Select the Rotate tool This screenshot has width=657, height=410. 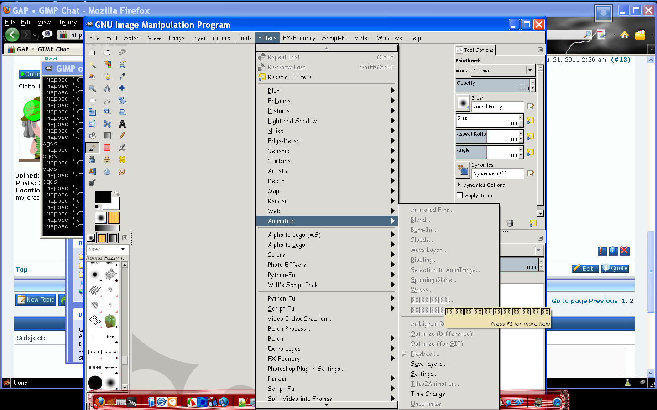coord(122,100)
